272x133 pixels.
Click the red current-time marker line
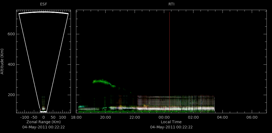tap(169, 62)
